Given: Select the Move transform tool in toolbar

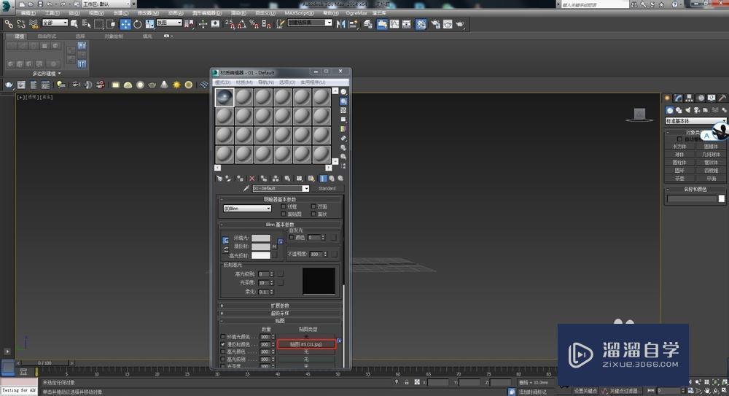Looking at the screenshot, I should point(125,24).
